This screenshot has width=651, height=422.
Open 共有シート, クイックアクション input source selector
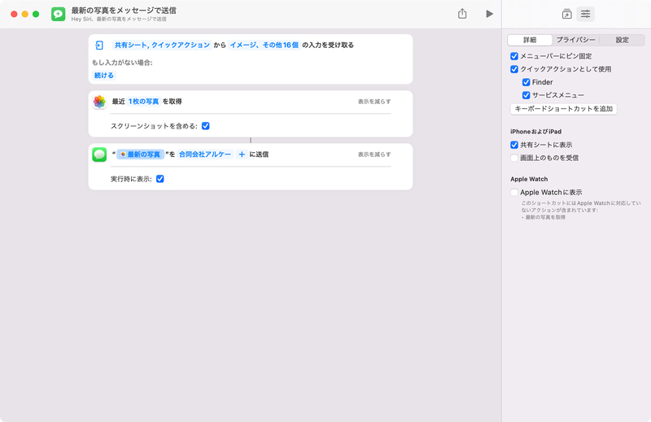162,45
